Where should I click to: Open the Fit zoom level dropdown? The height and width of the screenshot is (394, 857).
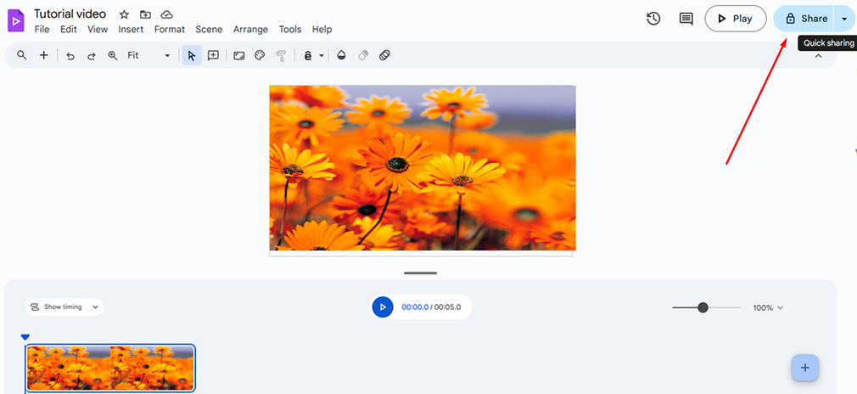click(148, 56)
